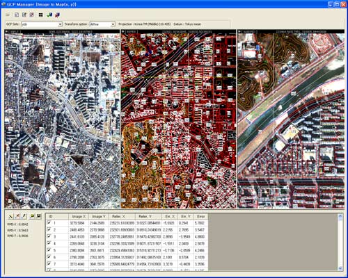Screen dimensions: 348x278
Task: Toggle the checkbox for GCP ID 4
Action: 49,243
